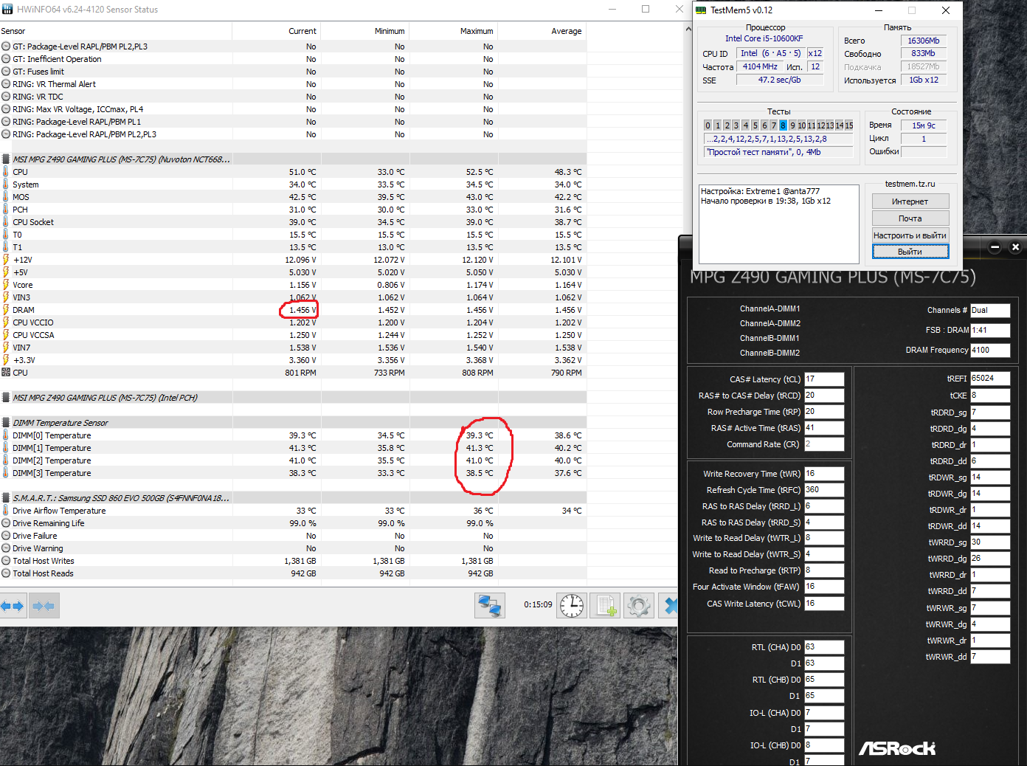Click the thermometer icon beside the System row

(6, 184)
